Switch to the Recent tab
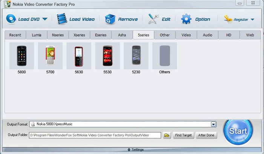This screenshot has width=264, height=154. [15, 35]
